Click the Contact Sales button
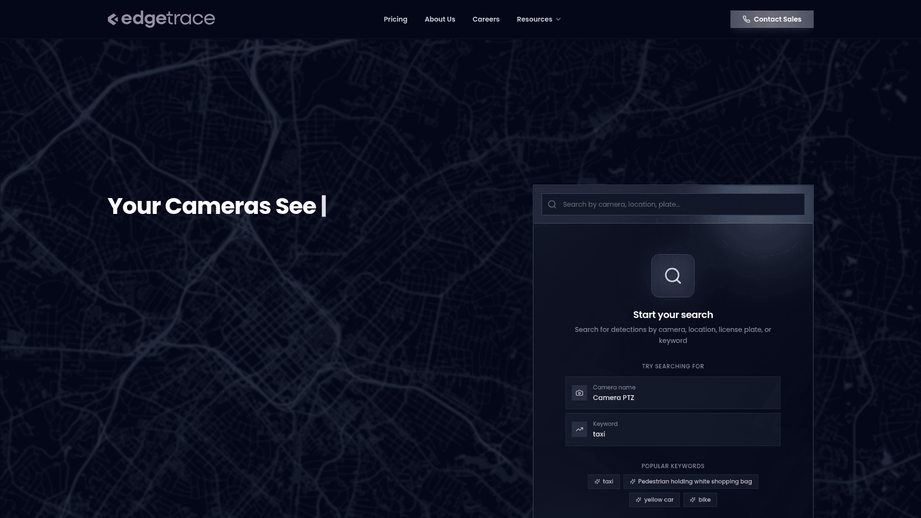921x518 pixels. click(772, 19)
